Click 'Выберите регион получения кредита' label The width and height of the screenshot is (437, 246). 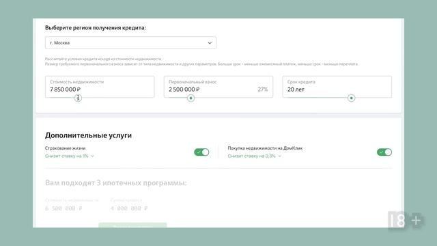click(x=96, y=28)
